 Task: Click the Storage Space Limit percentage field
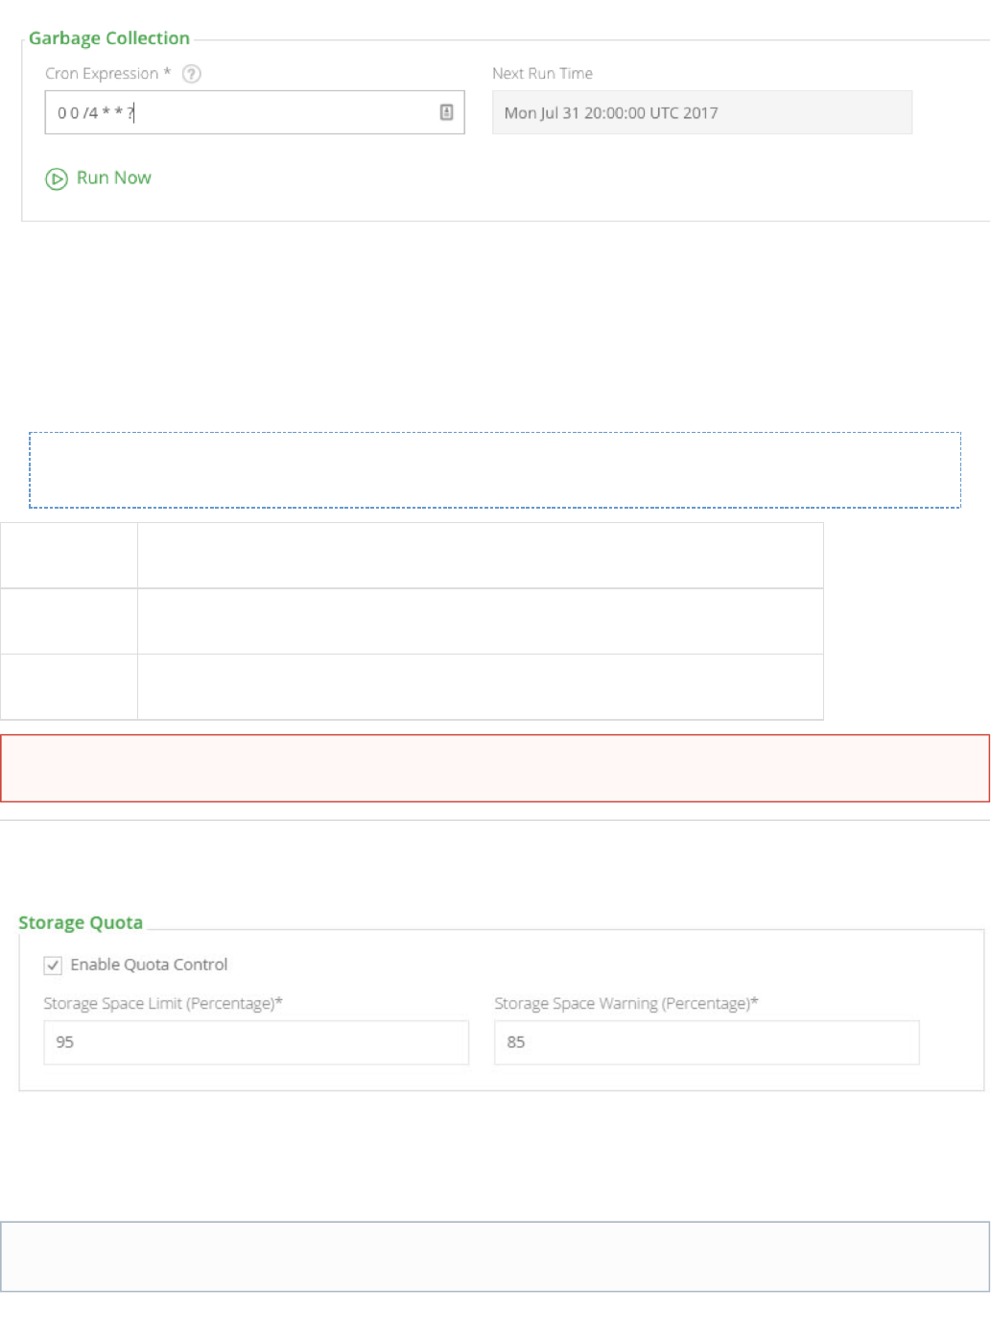pyautogui.click(x=256, y=1042)
